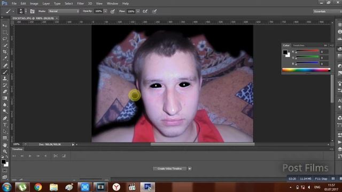Viewport: 342px width, 192px height.
Task: Select the Rectangular Marquee tool
Action: tap(5, 33)
